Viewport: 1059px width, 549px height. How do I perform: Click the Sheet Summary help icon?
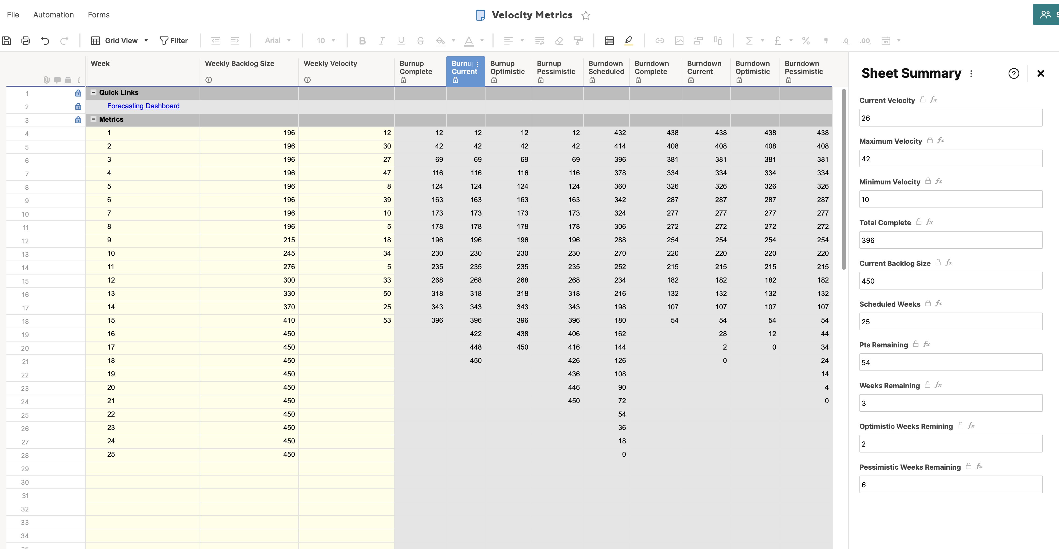[1014, 73]
